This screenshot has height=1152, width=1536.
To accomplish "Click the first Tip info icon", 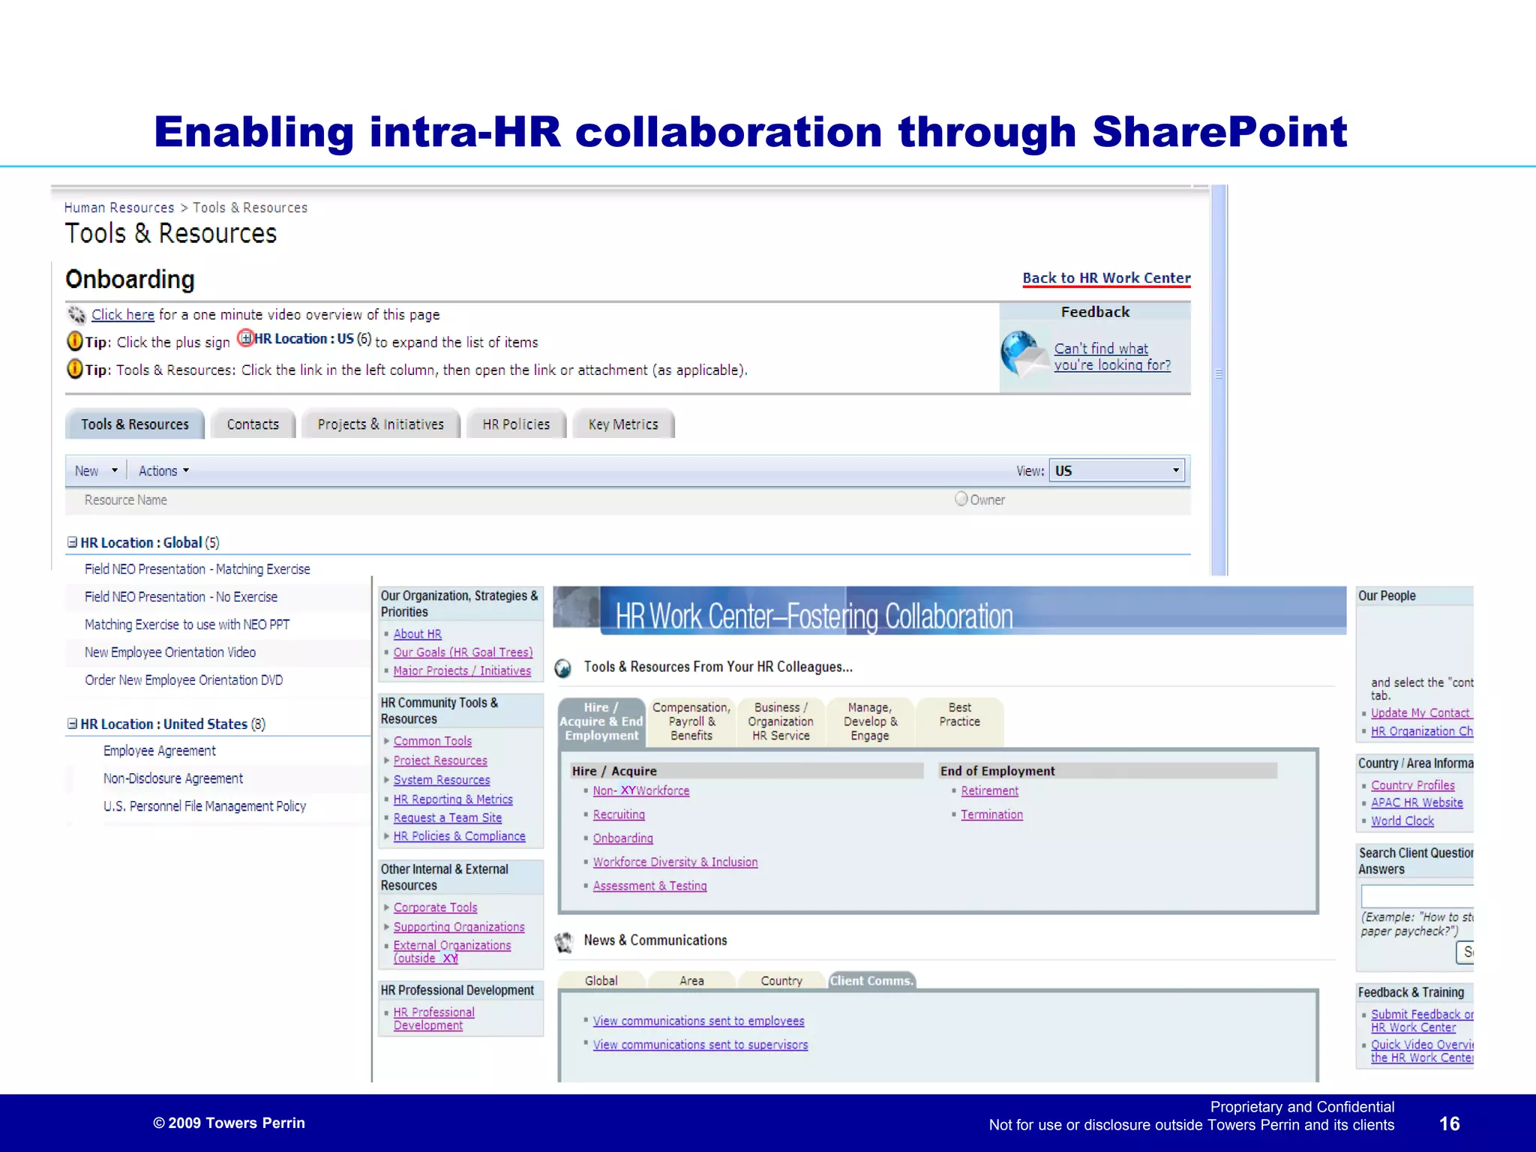I will [x=75, y=341].
